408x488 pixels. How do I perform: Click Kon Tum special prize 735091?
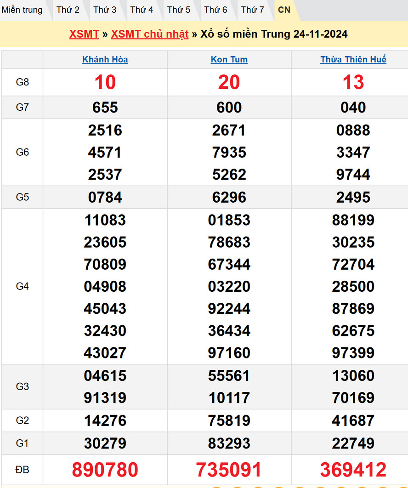click(229, 470)
